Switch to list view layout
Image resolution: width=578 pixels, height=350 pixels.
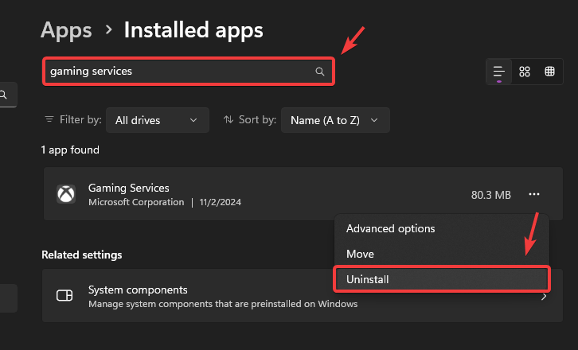pos(499,72)
